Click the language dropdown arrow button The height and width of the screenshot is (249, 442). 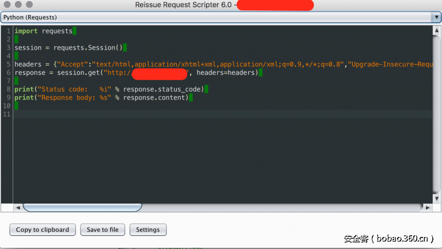436,17
